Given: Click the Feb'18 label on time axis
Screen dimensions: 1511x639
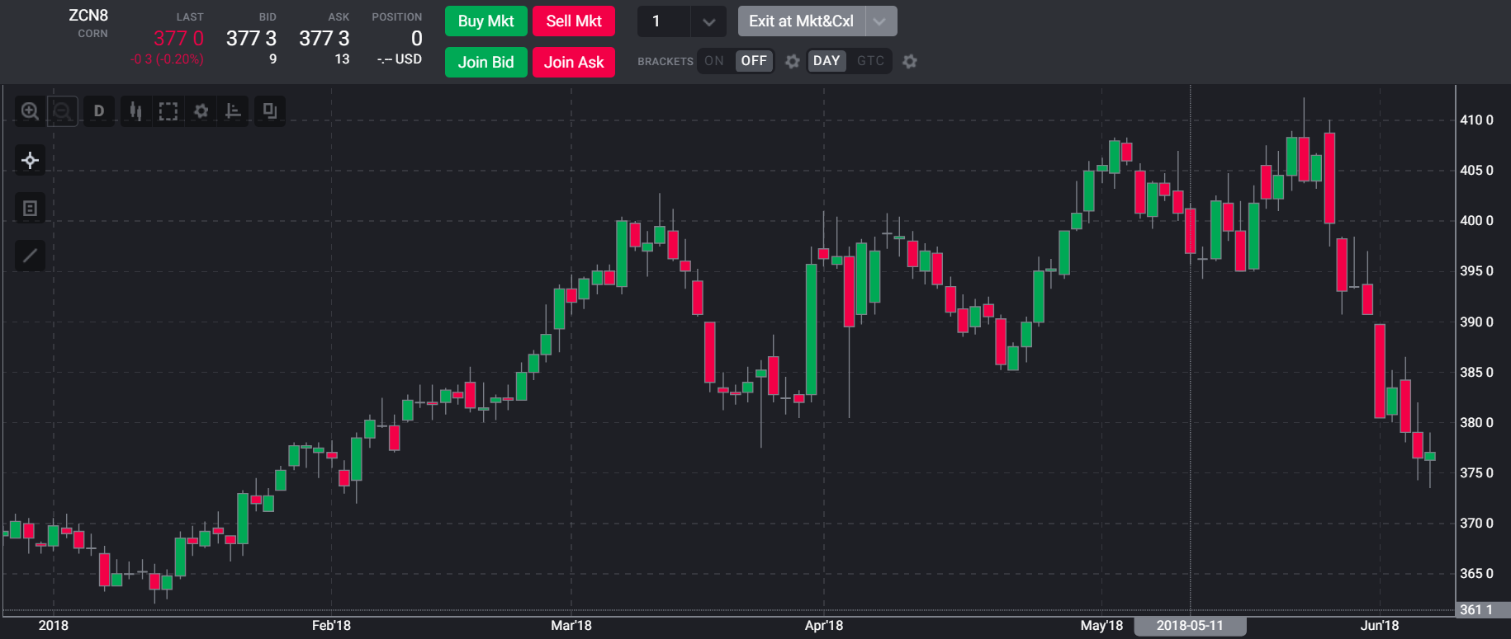Looking at the screenshot, I should [x=331, y=626].
